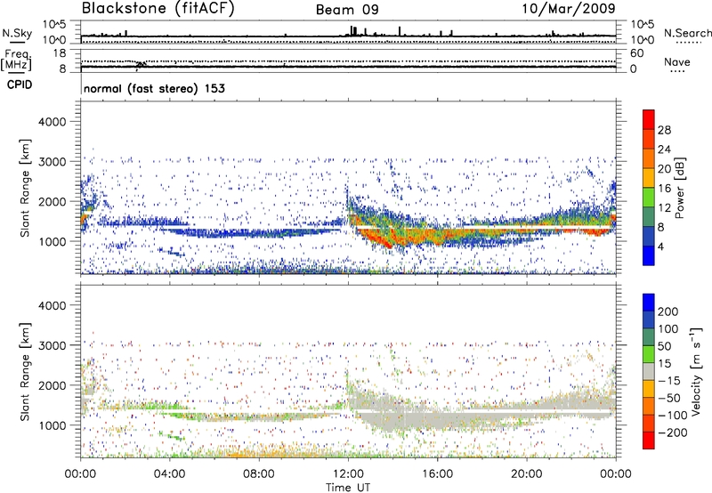The image size is (712, 493).
Task: Click the '18' frequency axis tick
Action: (60, 53)
